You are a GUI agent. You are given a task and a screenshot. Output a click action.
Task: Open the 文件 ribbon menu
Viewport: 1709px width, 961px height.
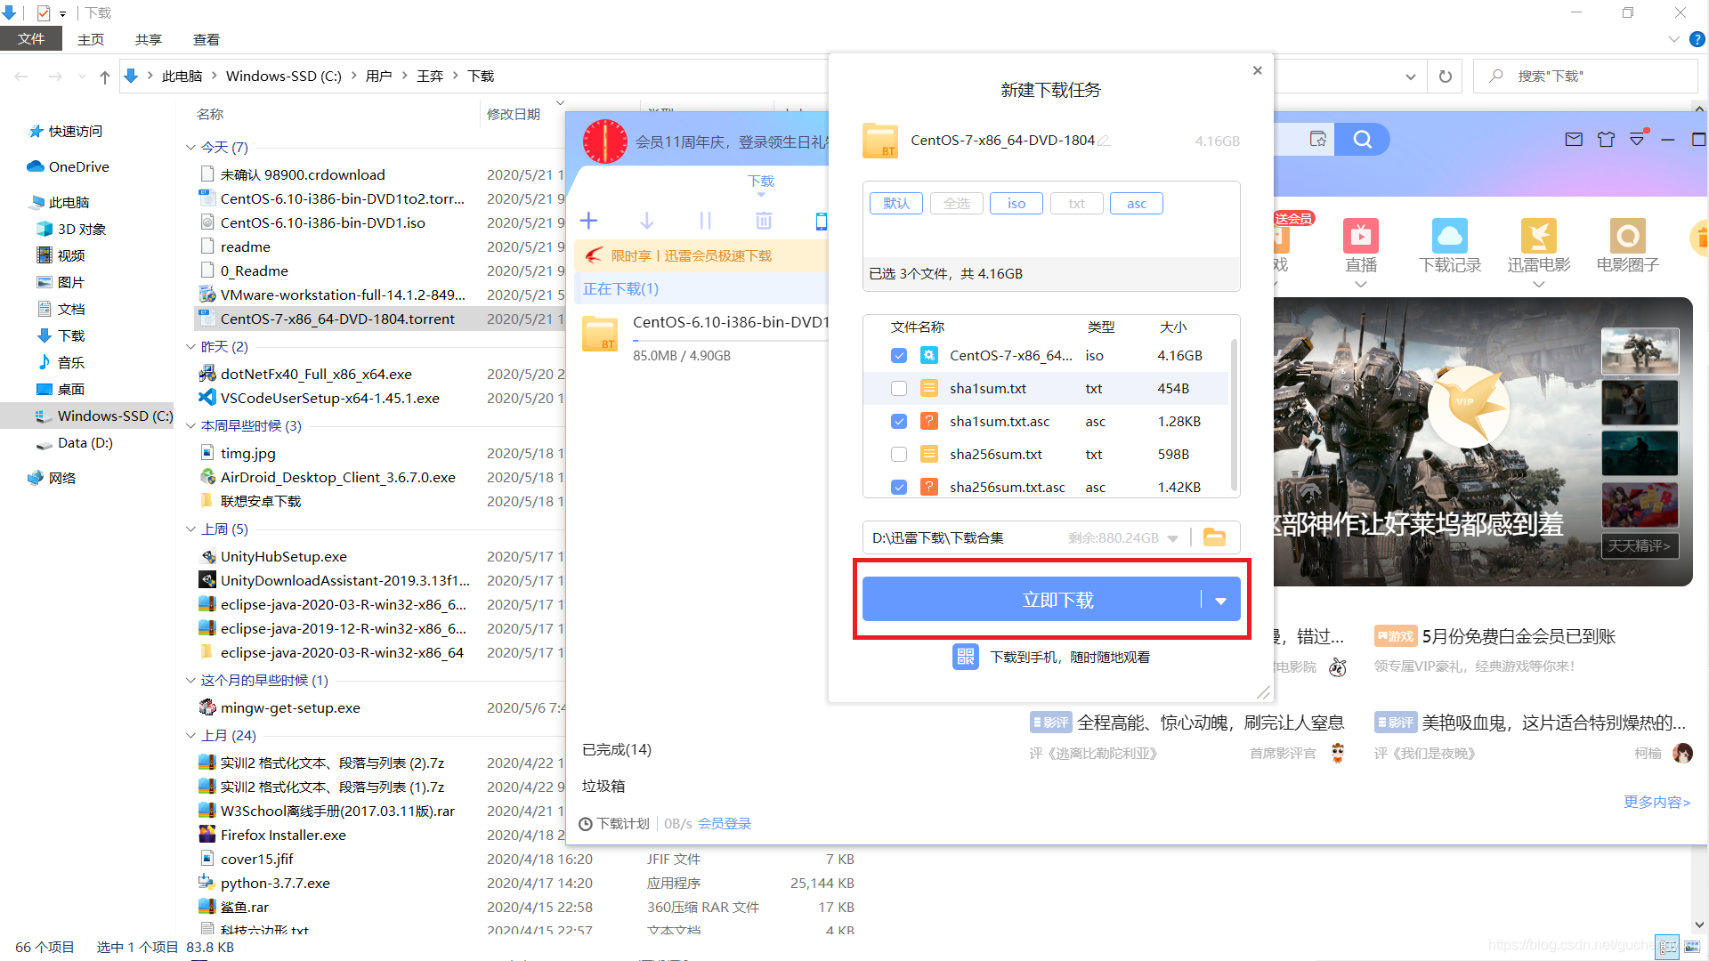[x=31, y=39]
